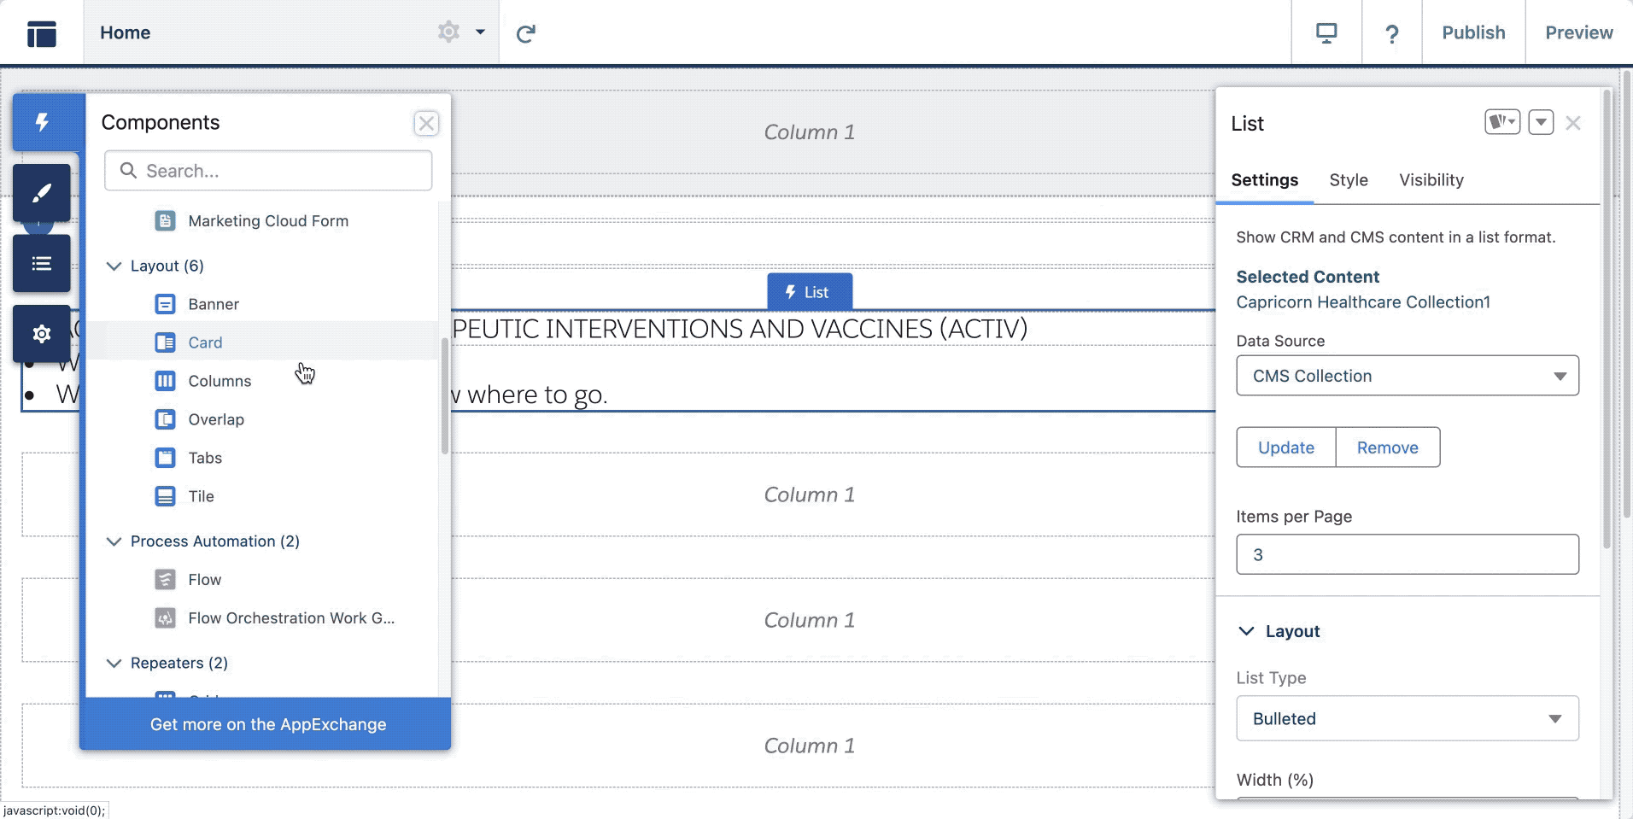The width and height of the screenshot is (1633, 819).
Task: Open the List panel docking position menu
Action: point(1502,123)
